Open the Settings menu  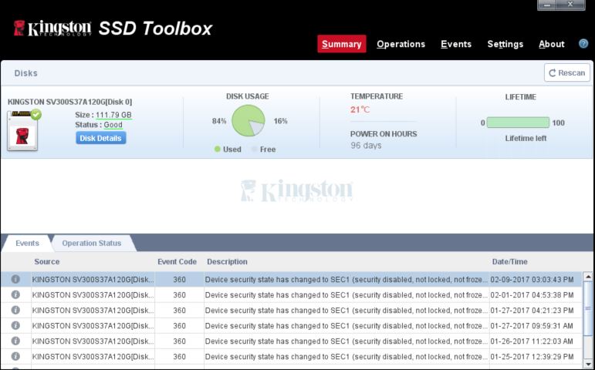click(505, 44)
